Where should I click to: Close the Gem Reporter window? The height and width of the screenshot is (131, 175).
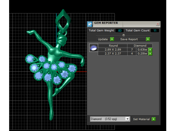click(157, 24)
